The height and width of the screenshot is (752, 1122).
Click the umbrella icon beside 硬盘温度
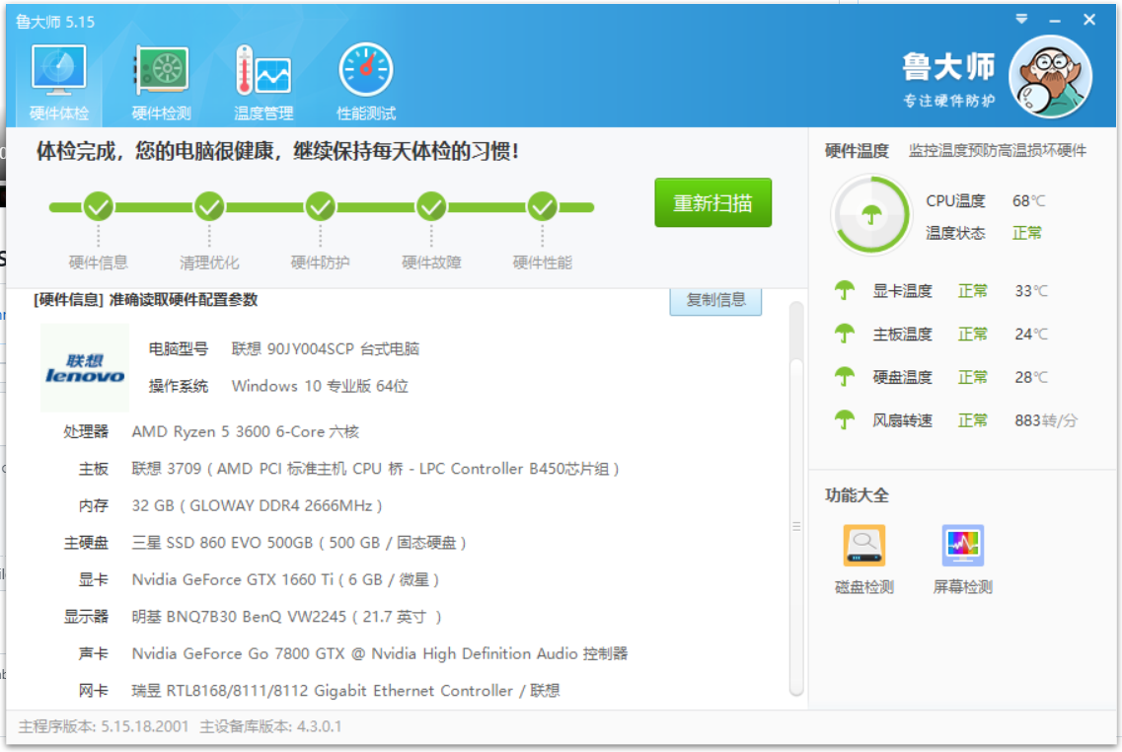[845, 376]
